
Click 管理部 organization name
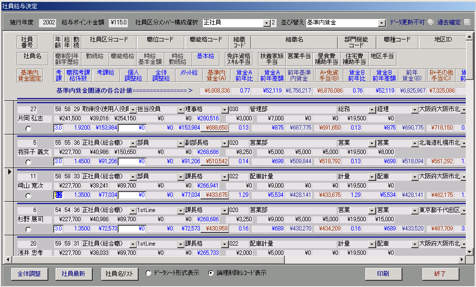click(258, 109)
